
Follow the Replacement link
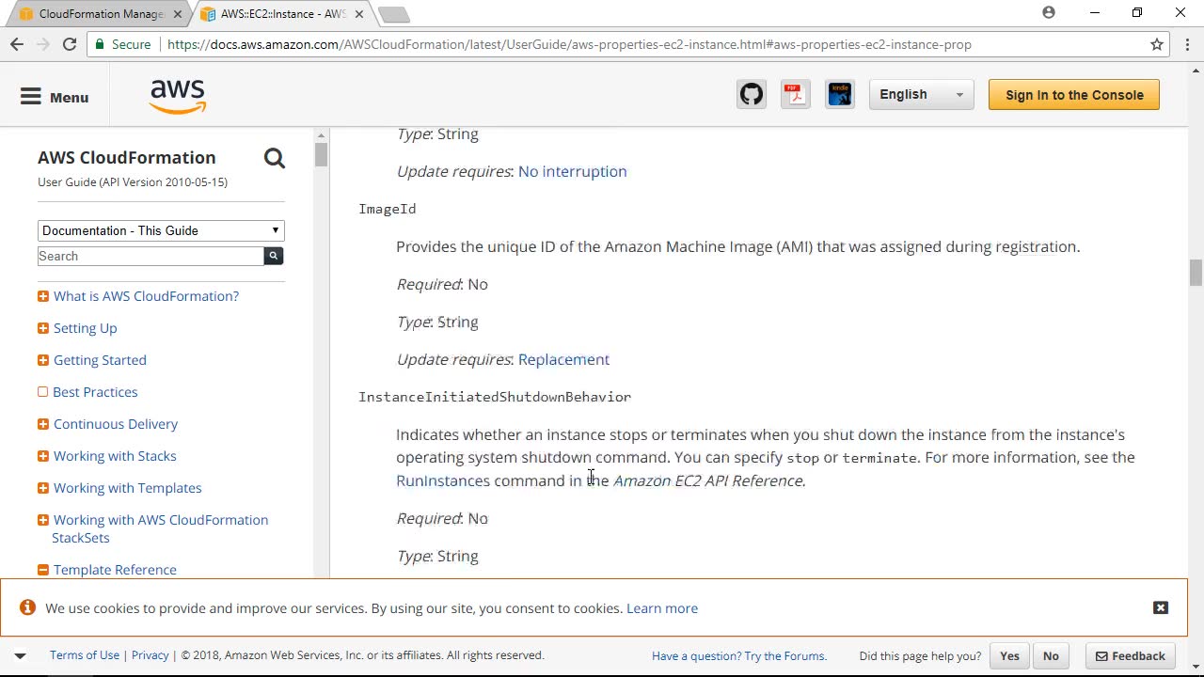click(x=563, y=359)
